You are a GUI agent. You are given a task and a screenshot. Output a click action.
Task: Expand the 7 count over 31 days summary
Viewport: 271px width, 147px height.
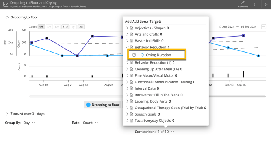[7, 114]
